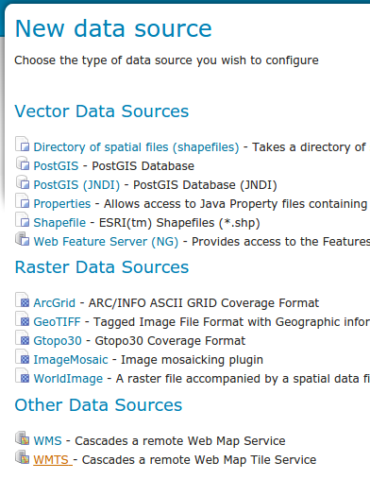This screenshot has height=479, width=370.
Task: Open the Shapefile data source link
Action: pos(59,223)
